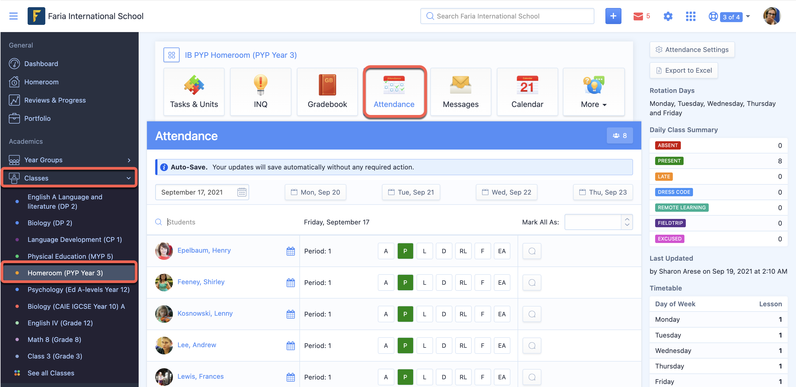Click Export to Excel button
This screenshot has height=387, width=796.
[x=684, y=70]
